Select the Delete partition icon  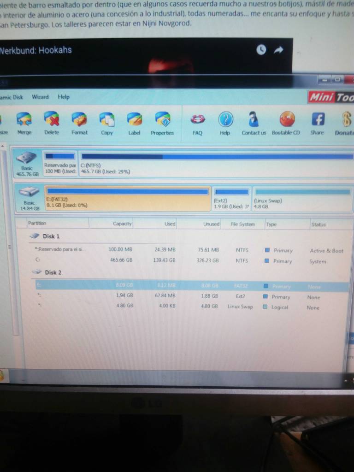pyautogui.click(x=52, y=118)
